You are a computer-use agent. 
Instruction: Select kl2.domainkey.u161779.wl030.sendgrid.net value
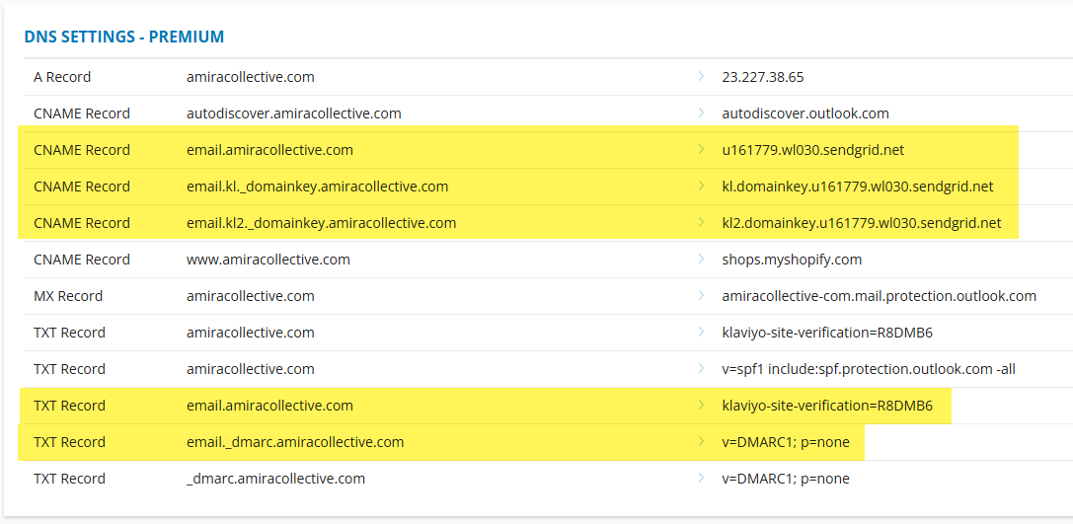pos(862,223)
